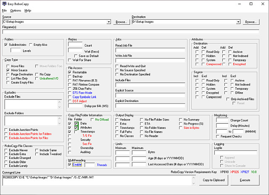
Task: Click the Delay per 64k field
Action: point(75,106)
